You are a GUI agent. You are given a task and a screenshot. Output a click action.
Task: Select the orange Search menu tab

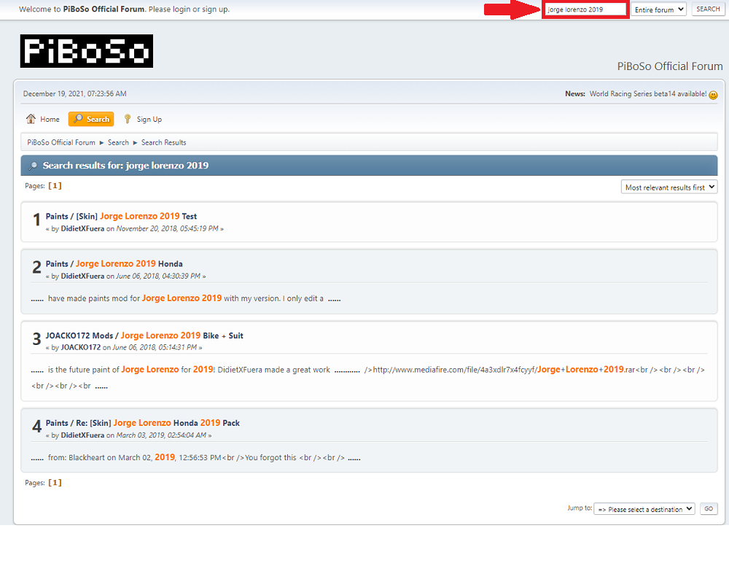point(91,119)
